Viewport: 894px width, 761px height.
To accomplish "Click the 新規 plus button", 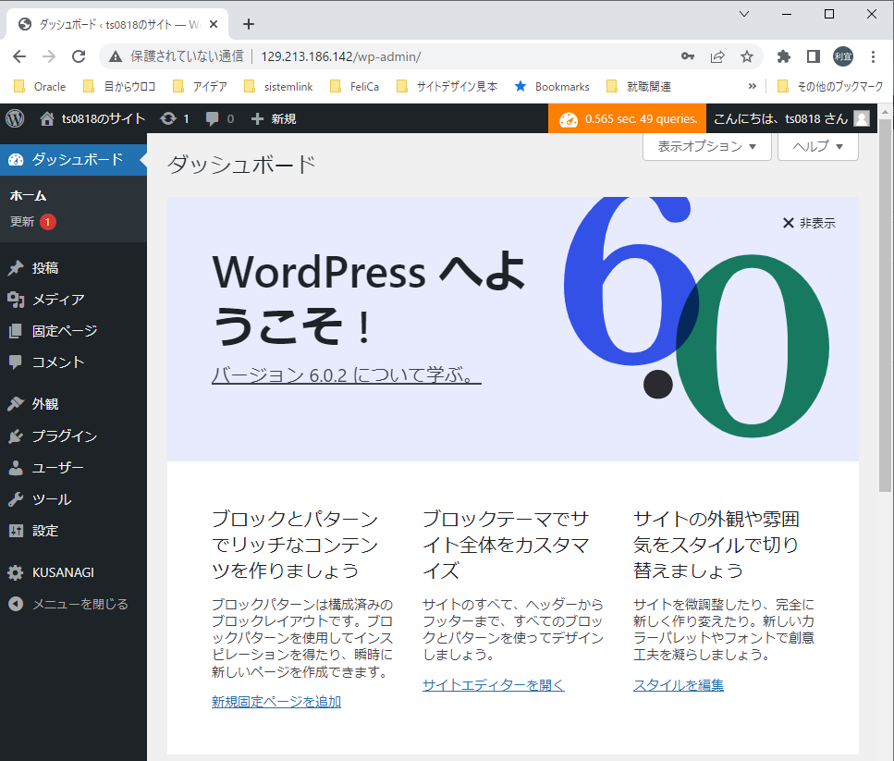I will [274, 118].
